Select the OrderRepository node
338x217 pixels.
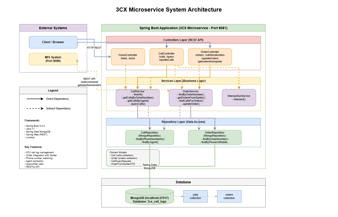click(x=215, y=137)
